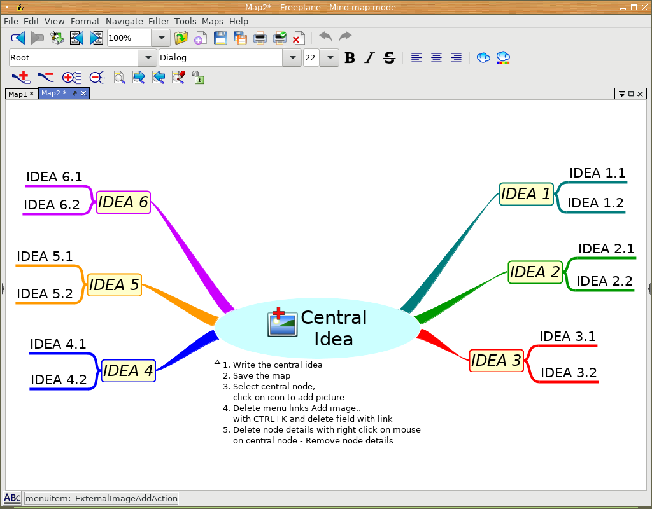Open a saved map via folder icon
Screen dimensions: 652x509
click(181, 38)
